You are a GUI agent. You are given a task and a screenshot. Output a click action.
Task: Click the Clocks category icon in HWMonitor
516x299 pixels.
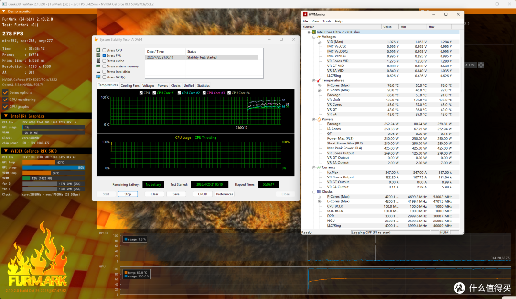[x=319, y=191]
